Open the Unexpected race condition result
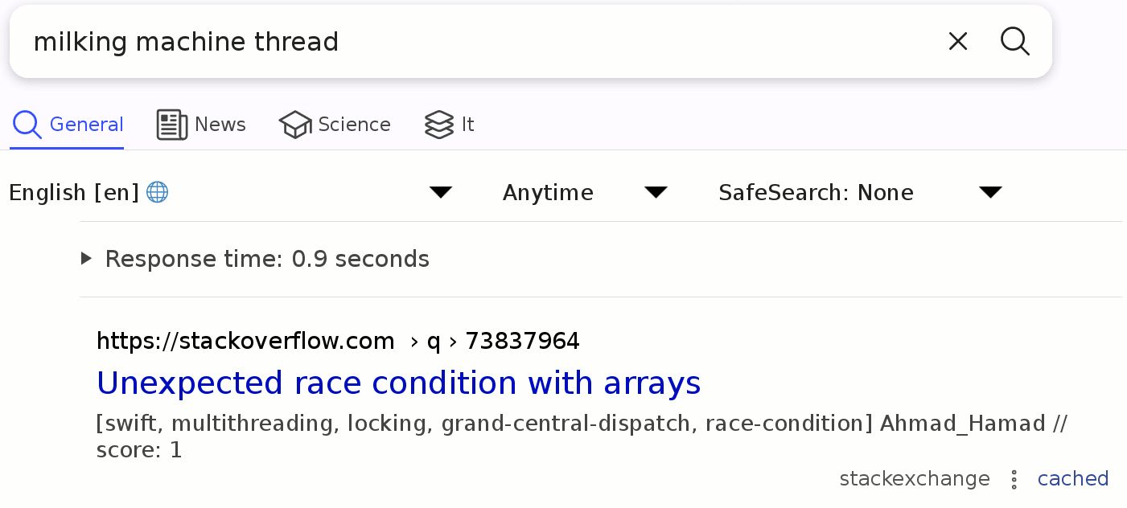This screenshot has width=1127, height=508. [x=398, y=383]
